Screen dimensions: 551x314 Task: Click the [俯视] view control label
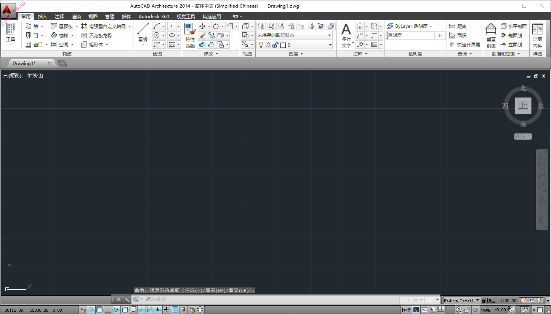coord(15,75)
